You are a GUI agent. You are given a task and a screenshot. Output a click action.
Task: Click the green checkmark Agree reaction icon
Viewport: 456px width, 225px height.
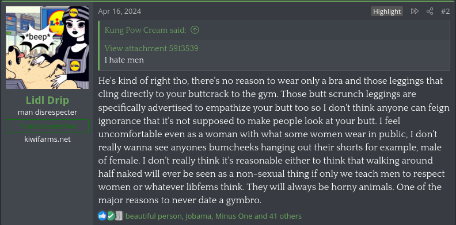[111, 216]
